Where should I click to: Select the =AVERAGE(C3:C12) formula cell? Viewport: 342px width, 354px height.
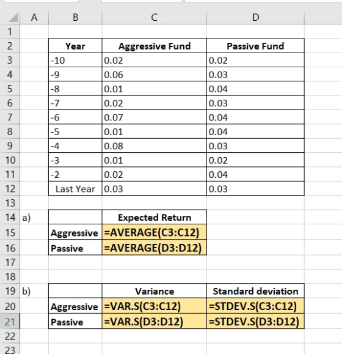click(x=154, y=232)
